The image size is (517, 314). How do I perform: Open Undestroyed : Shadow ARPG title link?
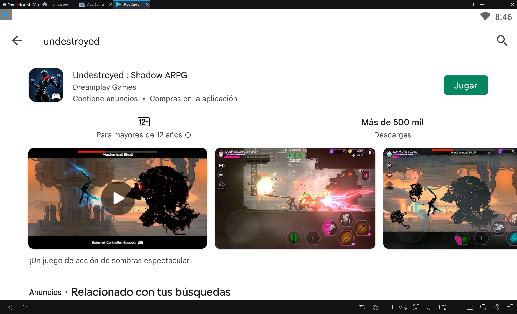point(130,75)
